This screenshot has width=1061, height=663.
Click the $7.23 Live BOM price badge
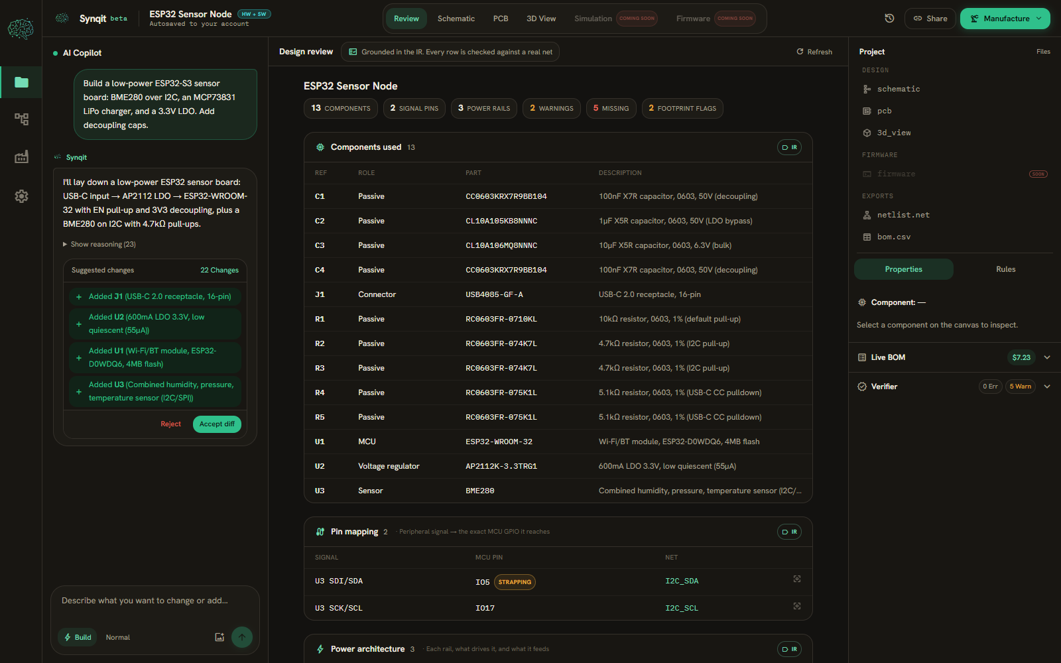click(1021, 357)
